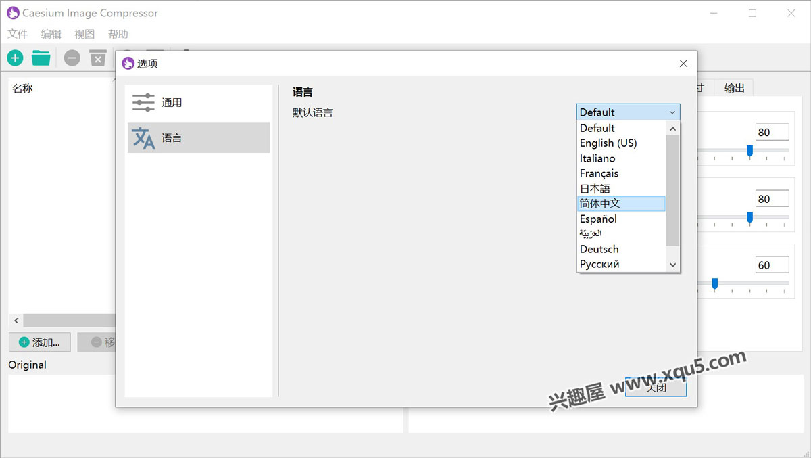This screenshot has width=811, height=458.
Task: Open the 帮助 menu
Action: [118, 34]
